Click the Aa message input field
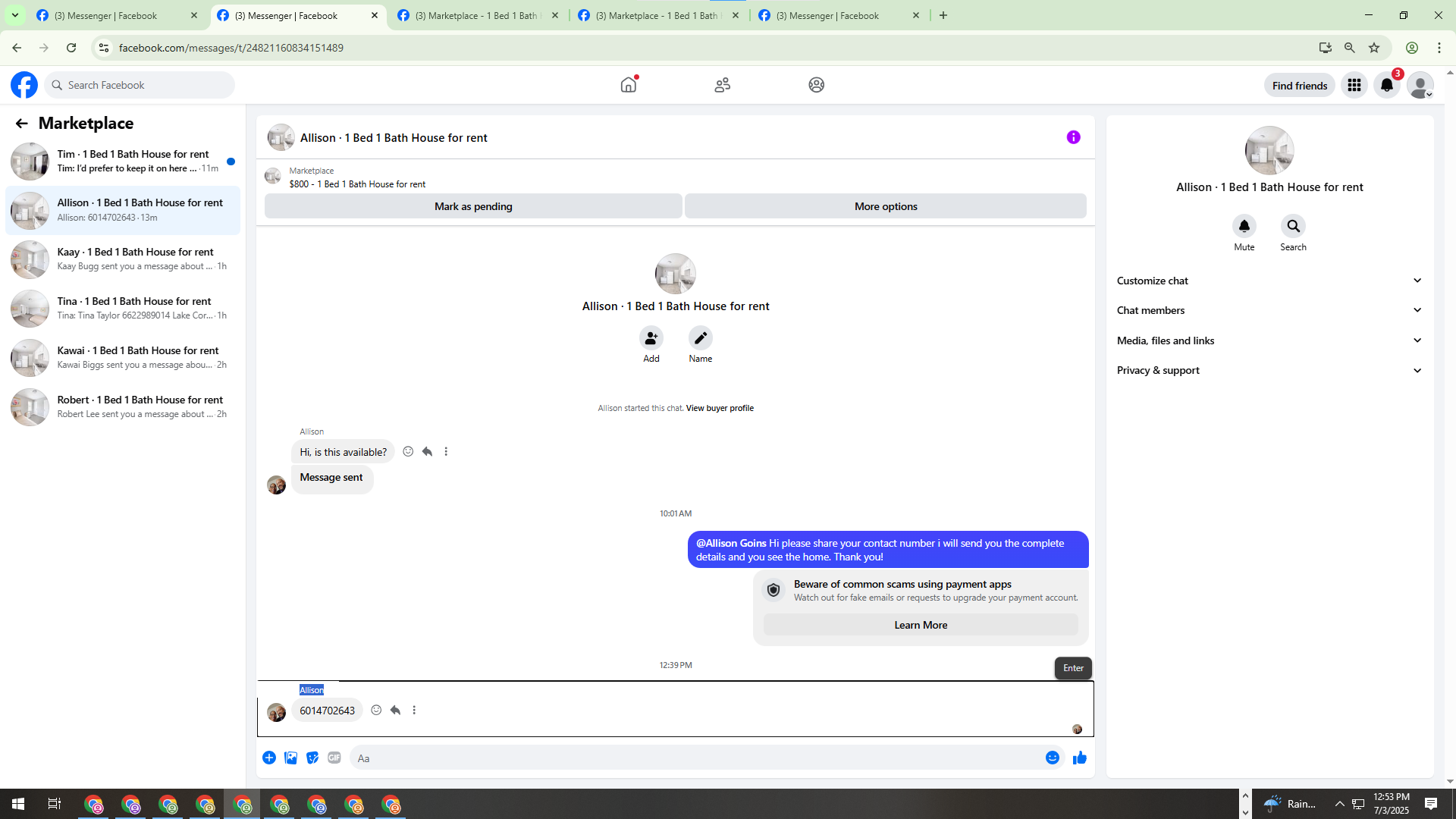 694,758
